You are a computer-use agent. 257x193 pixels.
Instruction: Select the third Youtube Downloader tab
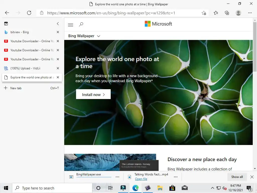pyautogui.click(x=30, y=59)
